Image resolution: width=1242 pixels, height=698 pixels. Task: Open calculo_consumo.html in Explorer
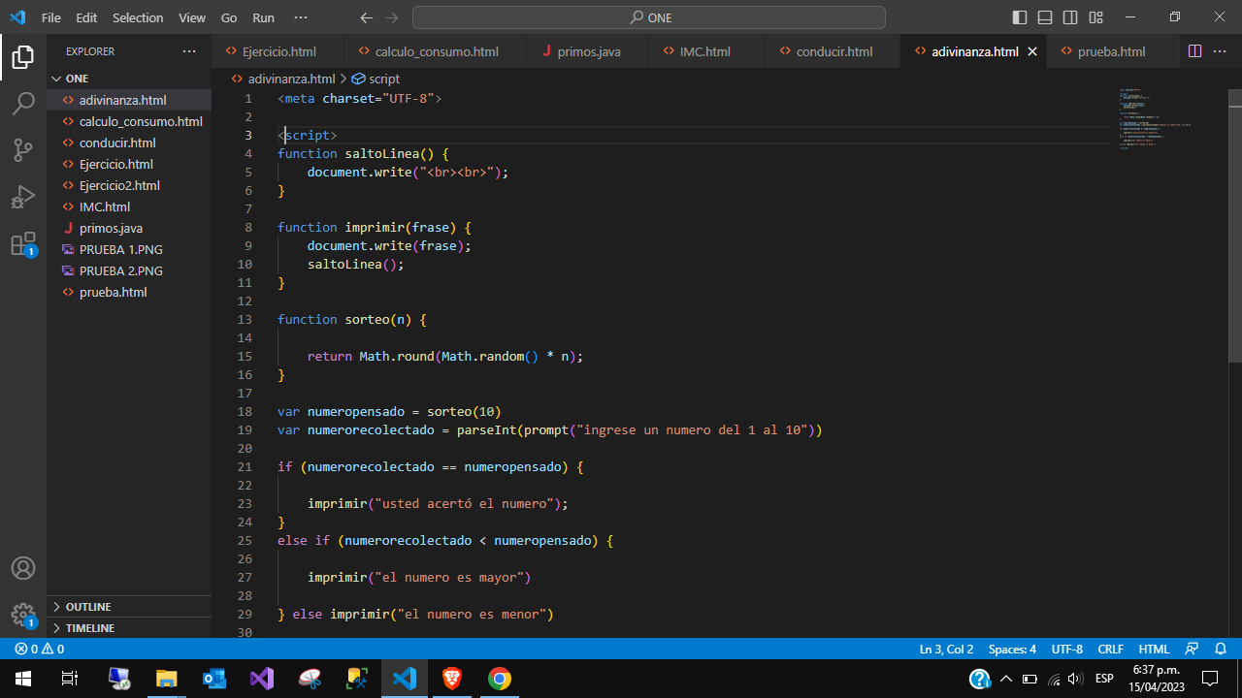[129, 121]
